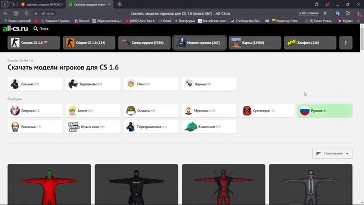Open the Перекрашенные collection
Image resolution: width=364 pixels, height=205 pixels.
[x=151, y=126]
